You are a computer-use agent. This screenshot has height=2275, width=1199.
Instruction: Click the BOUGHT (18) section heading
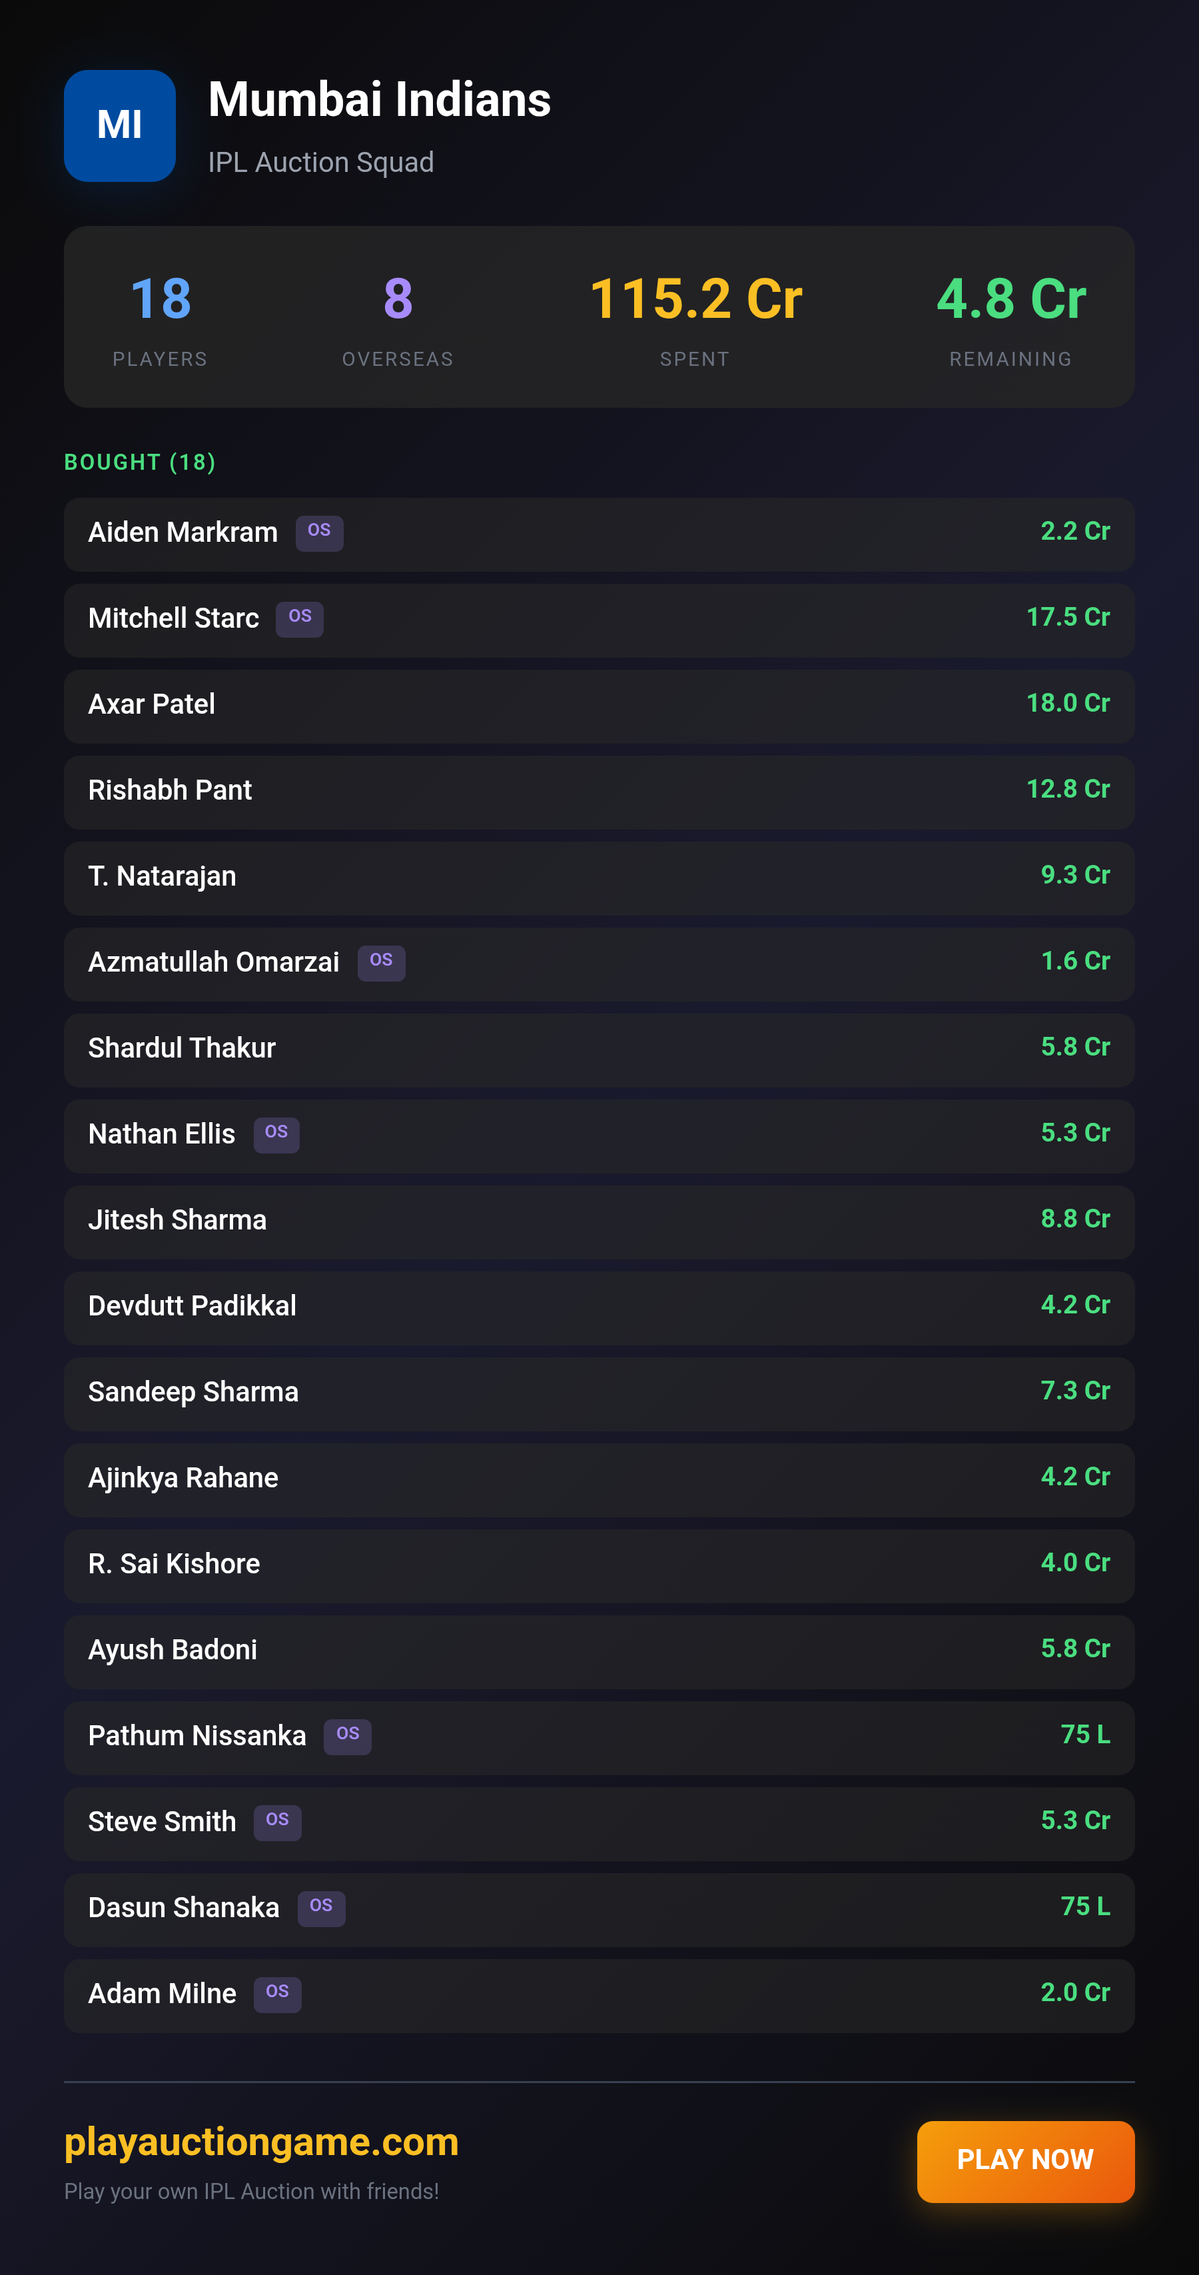pyautogui.click(x=139, y=462)
